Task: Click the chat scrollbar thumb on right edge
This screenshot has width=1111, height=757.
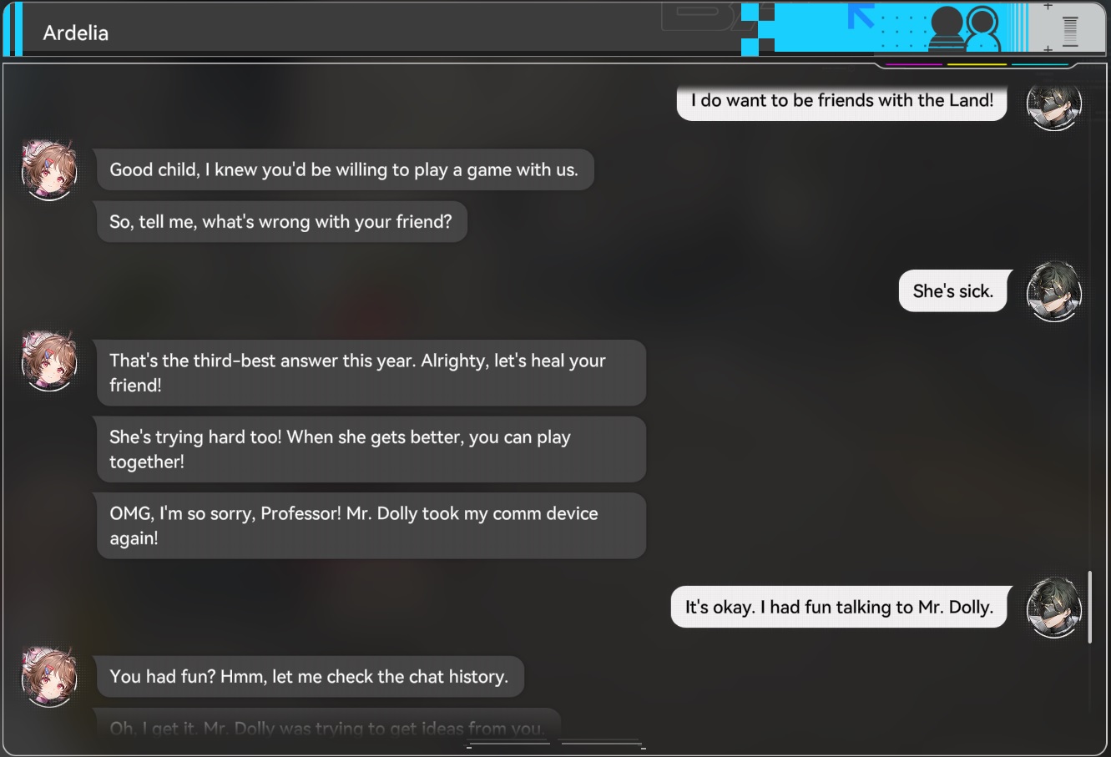Action: [x=1089, y=607]
